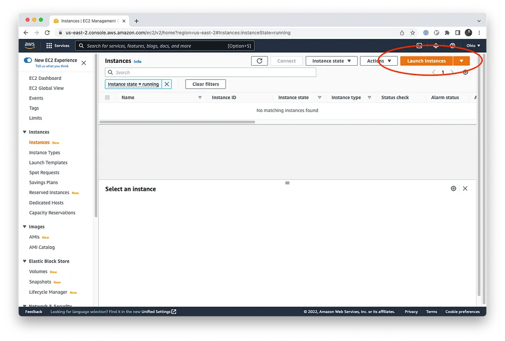Open a new browser tab

(136, 21)
